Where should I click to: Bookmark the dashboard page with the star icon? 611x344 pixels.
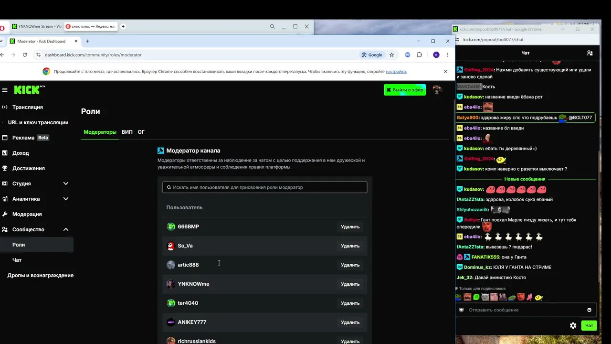click(x=392, y=55)
